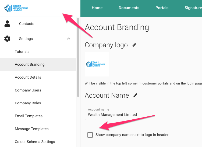Enable Show company name next to logo
The image size is (202, 147).
[90, 135]
